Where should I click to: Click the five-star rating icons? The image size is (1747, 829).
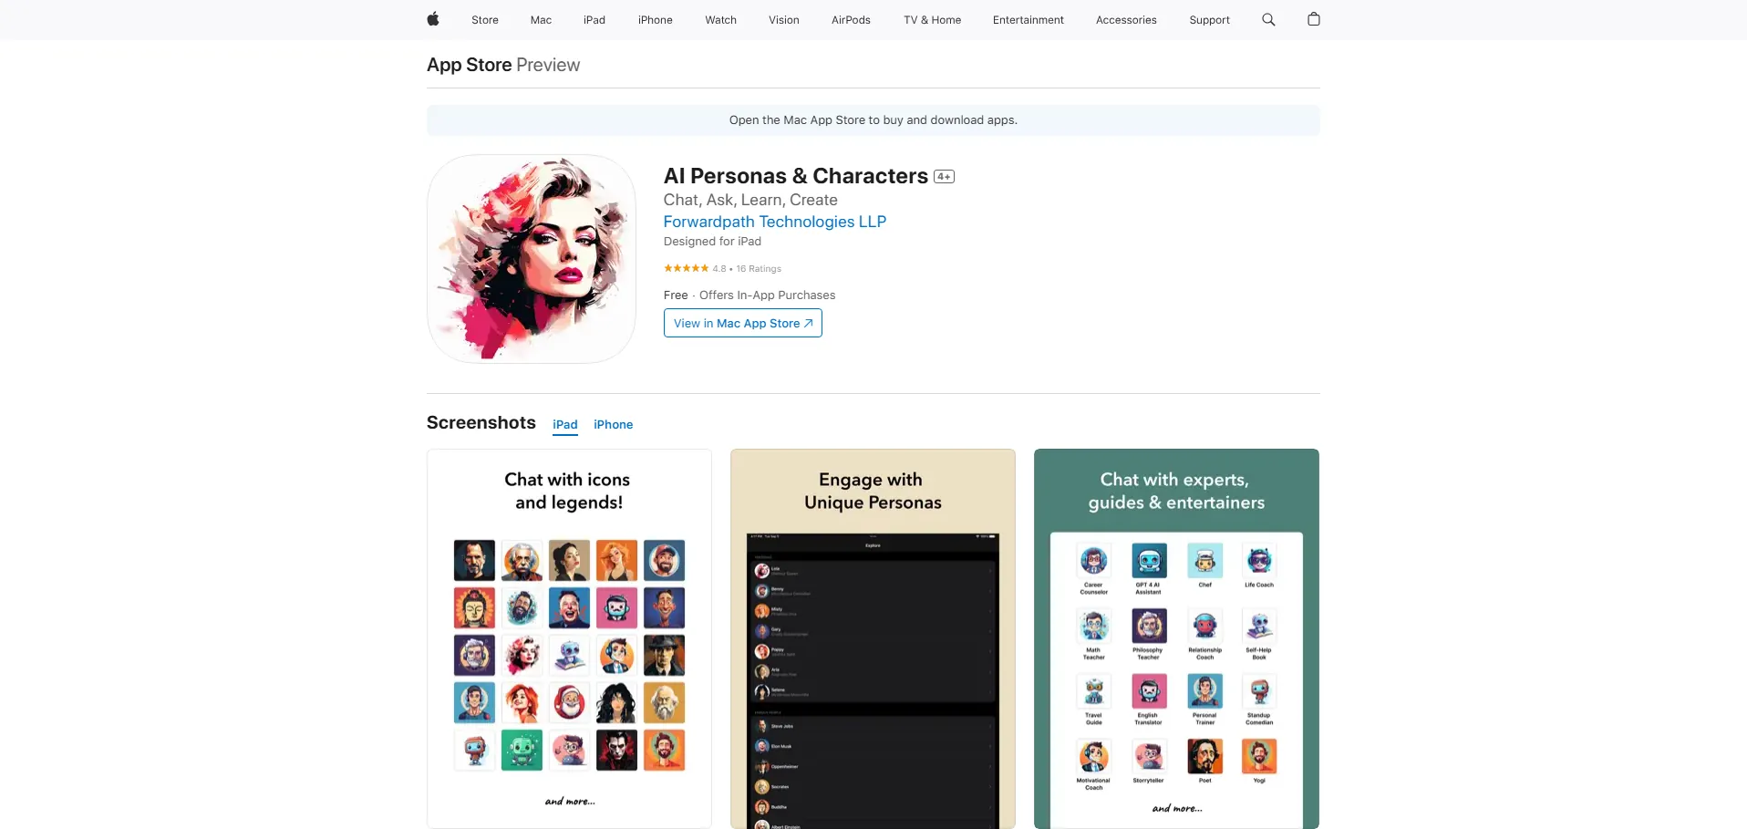686,268
